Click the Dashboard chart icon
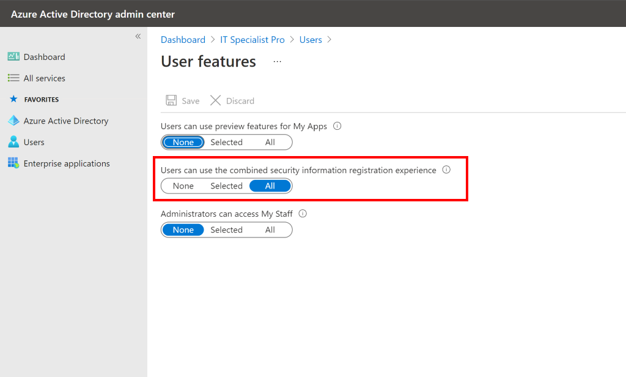 pyautogui.click(x=13, y=57)
